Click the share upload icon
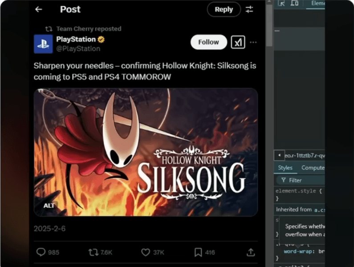 (251, 252)
